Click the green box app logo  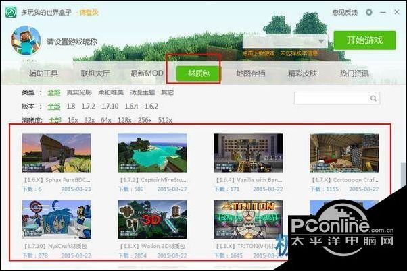(10, 12)
